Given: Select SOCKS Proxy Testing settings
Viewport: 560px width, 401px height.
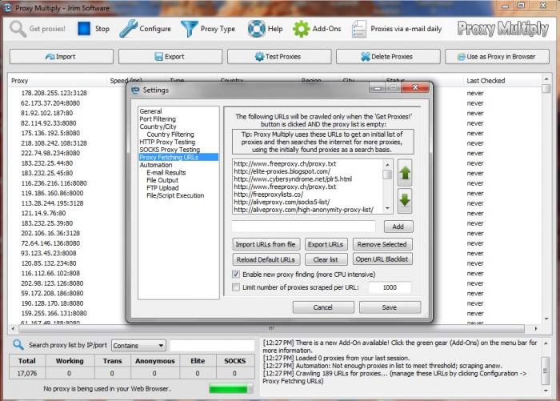Looking at the screenshot, I should click(x=170, y=150).
